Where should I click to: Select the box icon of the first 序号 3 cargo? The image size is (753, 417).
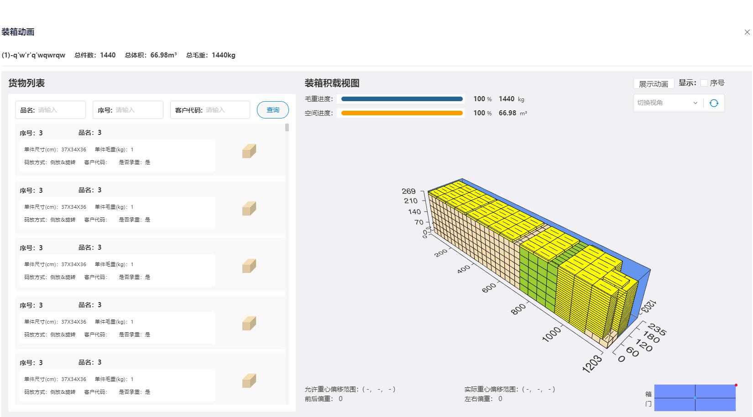pos(249,151)
